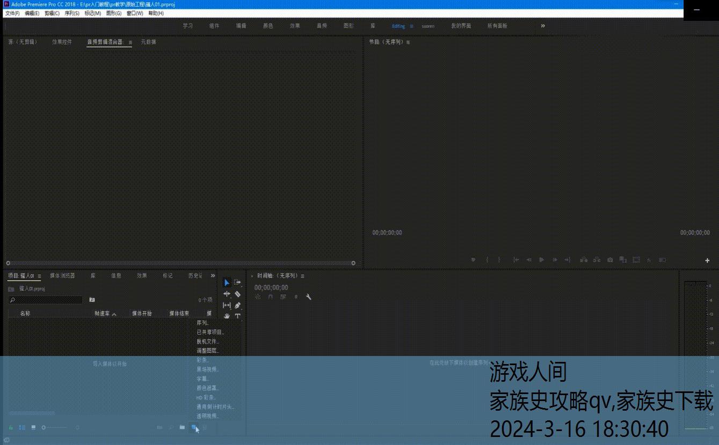Click the Find magnifier icon at Project panel bottom

coord(171,427)
